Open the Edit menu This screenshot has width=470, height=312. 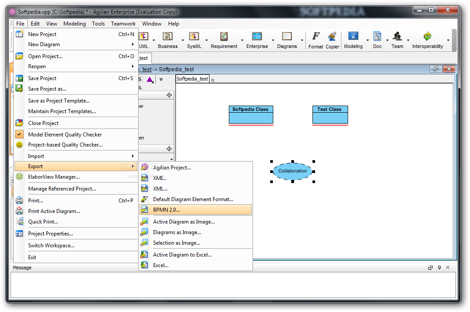(x=35, y=23)
